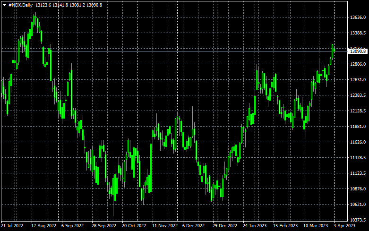Select the 11 Nov 2022 date label
Viewport: 369px width, 231px height.
click(x=164, y=226)
